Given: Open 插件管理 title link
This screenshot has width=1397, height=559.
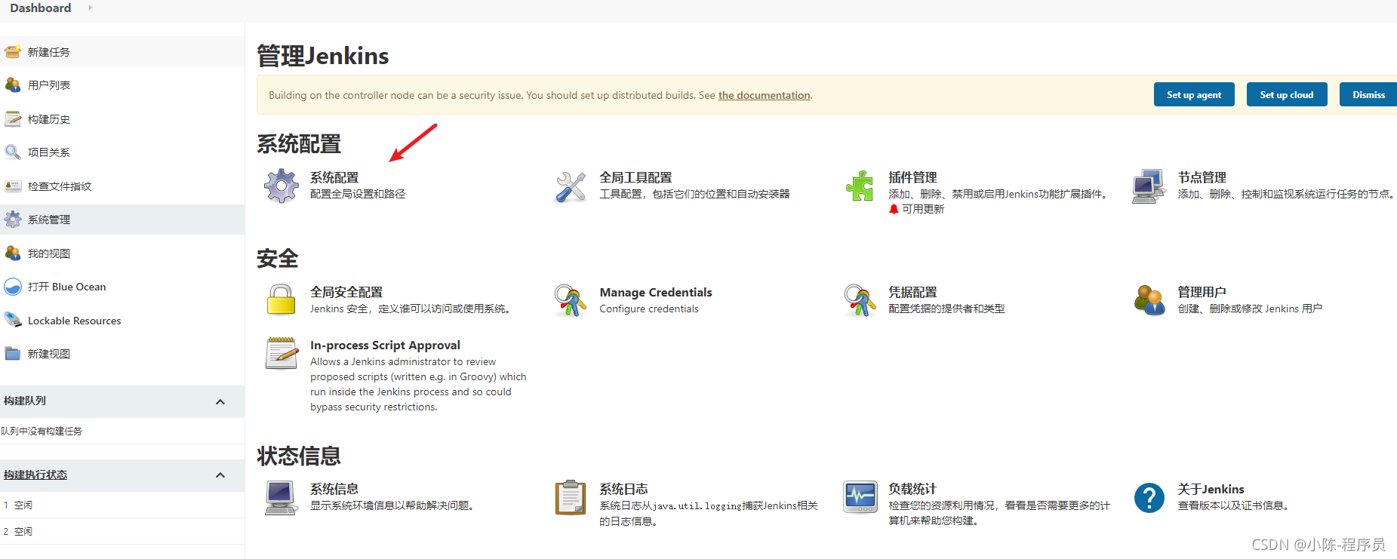Looking at the screenshot, I should [912, 177].
